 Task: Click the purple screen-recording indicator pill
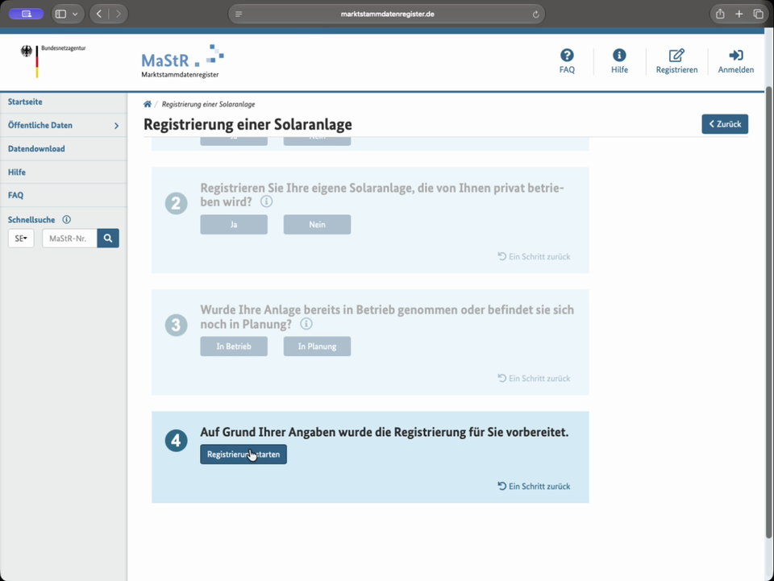(26, 14)
